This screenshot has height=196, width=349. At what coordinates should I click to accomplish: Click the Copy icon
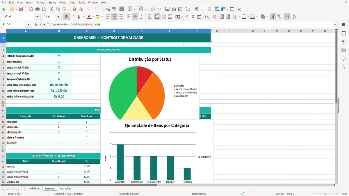coord(58,9)
